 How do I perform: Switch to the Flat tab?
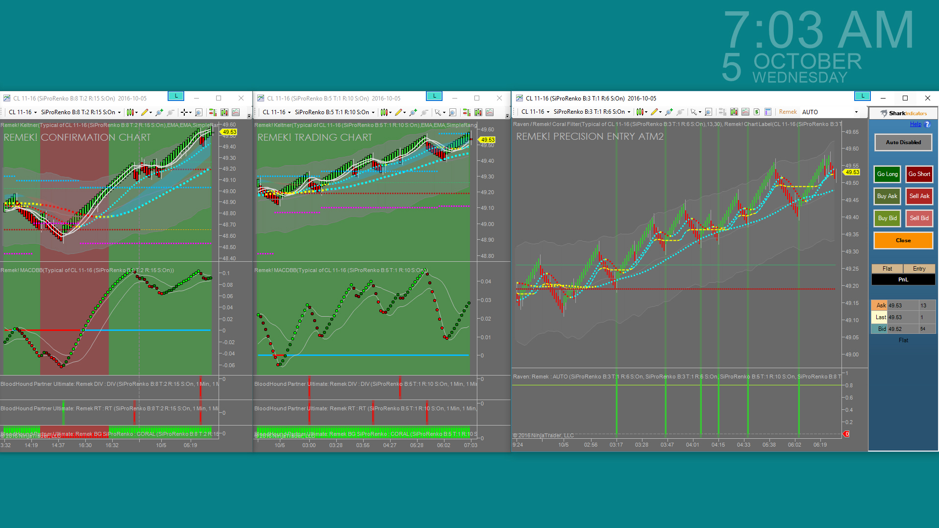(x=887, y=269)
